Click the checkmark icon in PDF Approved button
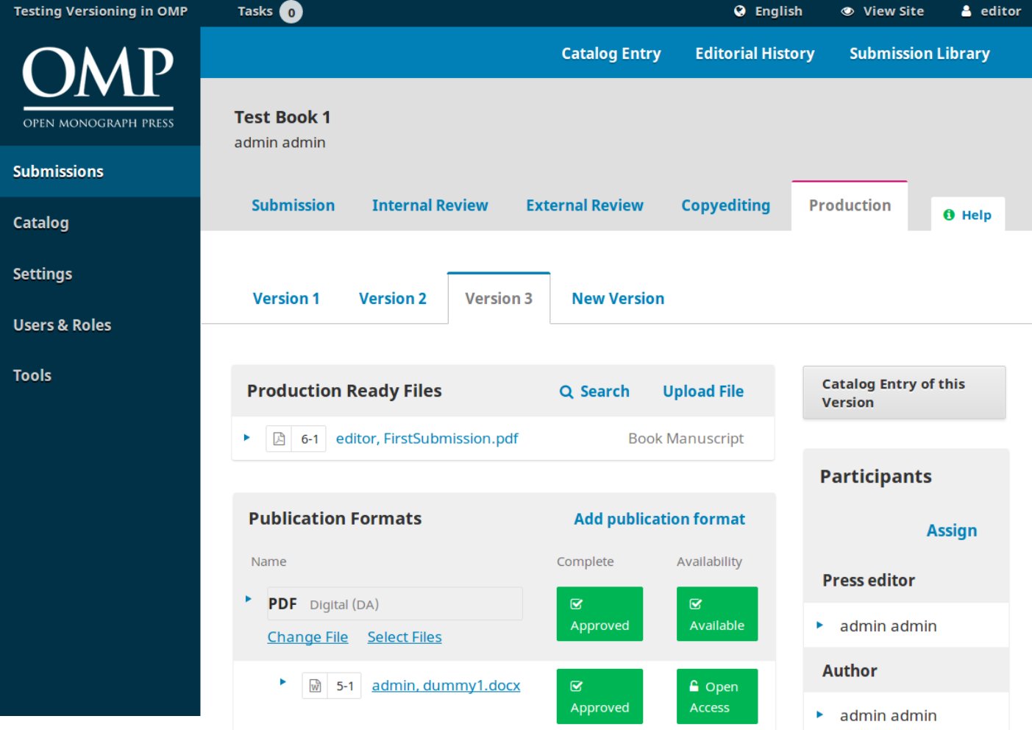 click(x=577, y=604)
